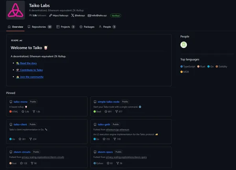Click the person icon on People tab
This screenshot has width=236, height=170.
[100, 27]
